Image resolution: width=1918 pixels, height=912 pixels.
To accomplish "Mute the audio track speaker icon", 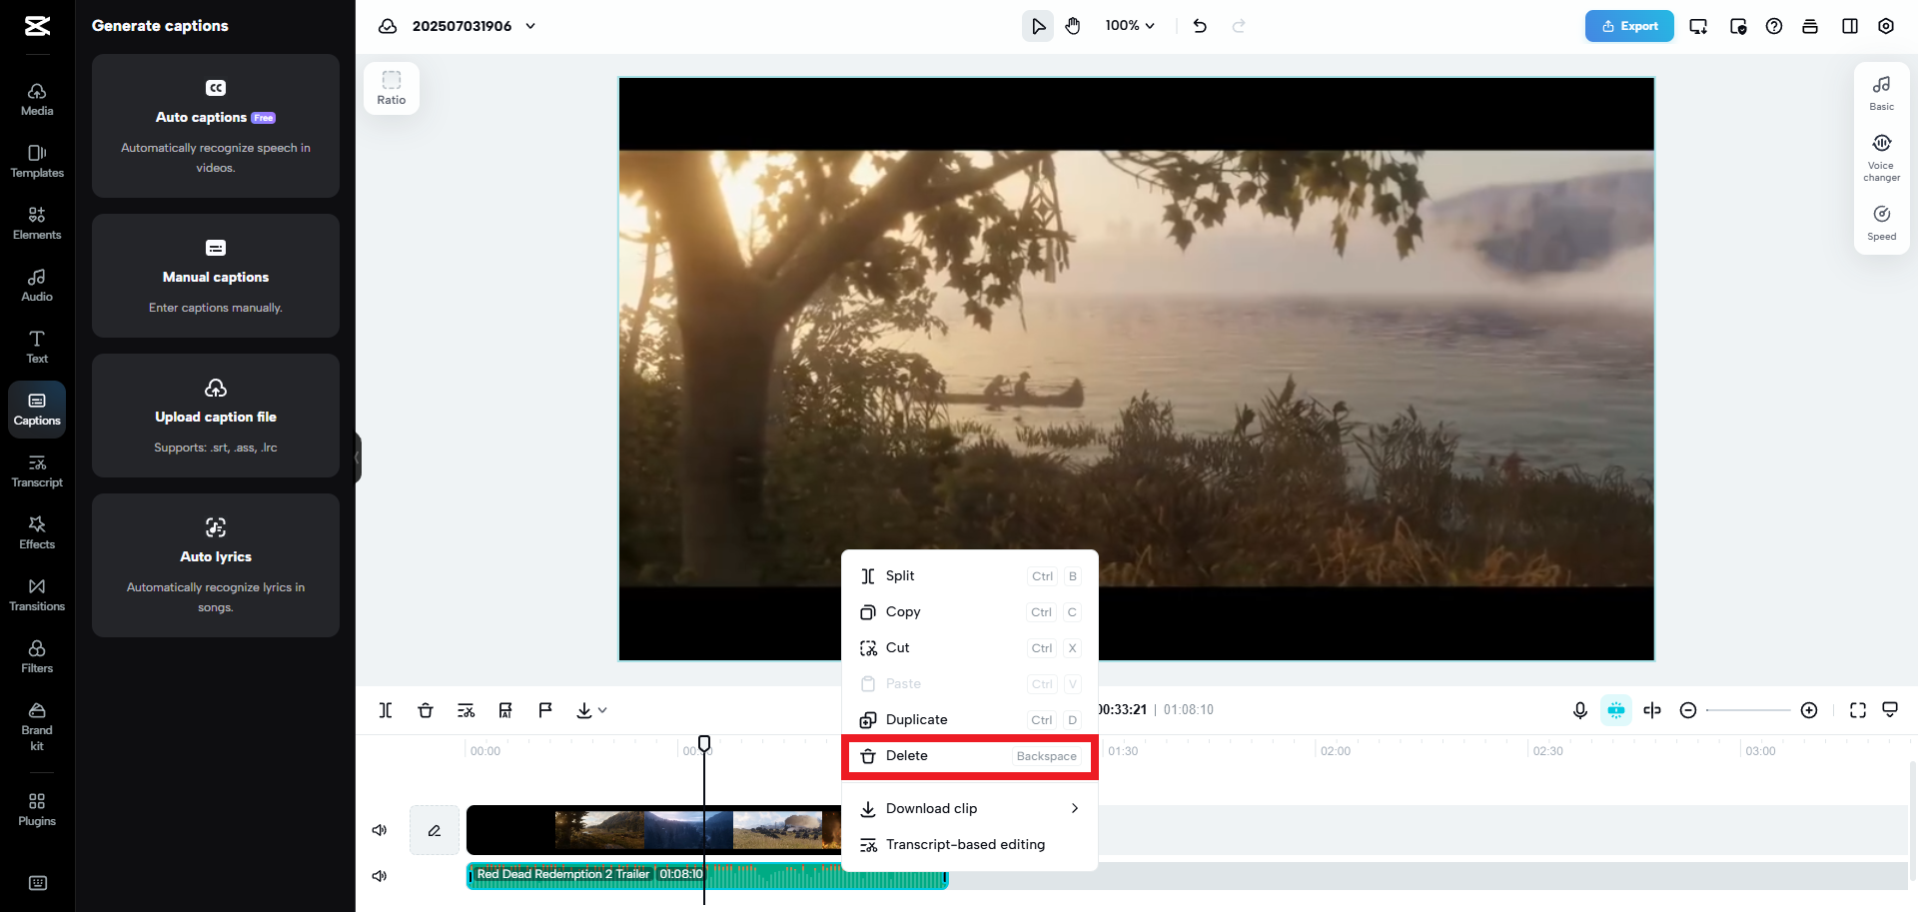I will [380, 876].
